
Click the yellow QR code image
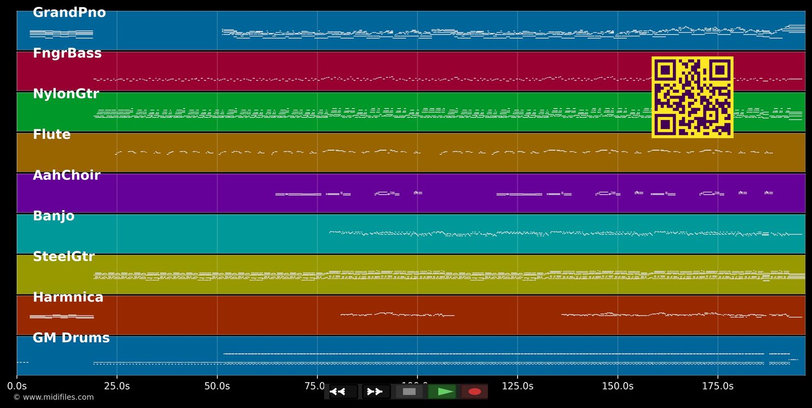pos(692,97)
